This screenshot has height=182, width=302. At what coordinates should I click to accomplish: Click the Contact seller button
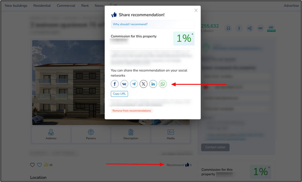coord(215,147)
